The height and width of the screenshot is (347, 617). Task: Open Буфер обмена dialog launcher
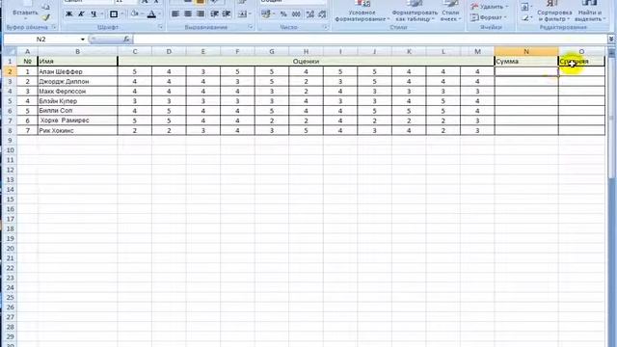[x=54, y=27]
